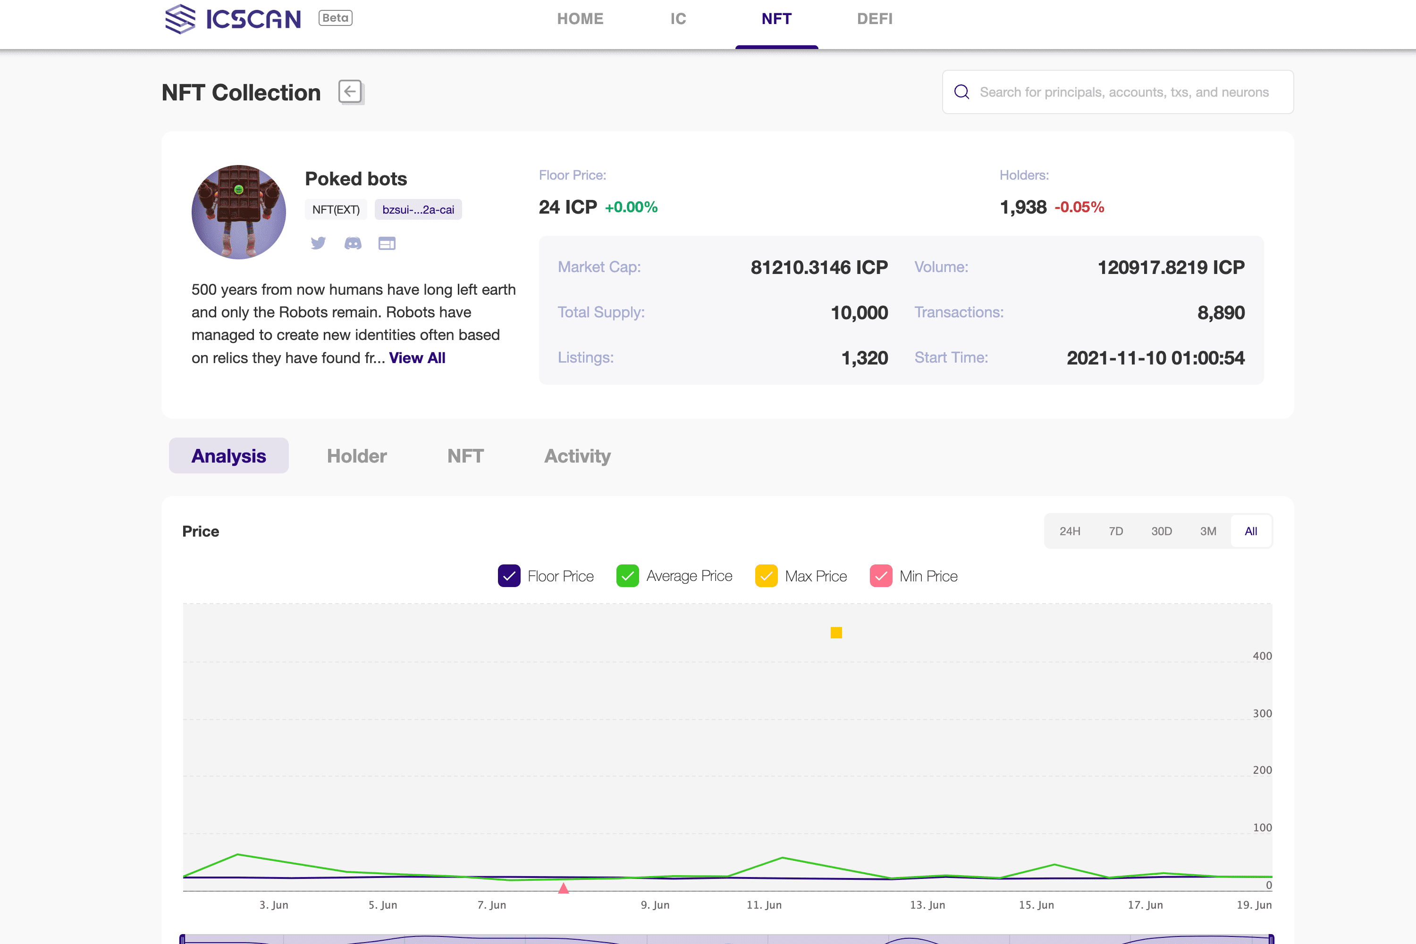Click View All description link
This screenshot has height=944, width=1416.
tap(417, 357)
